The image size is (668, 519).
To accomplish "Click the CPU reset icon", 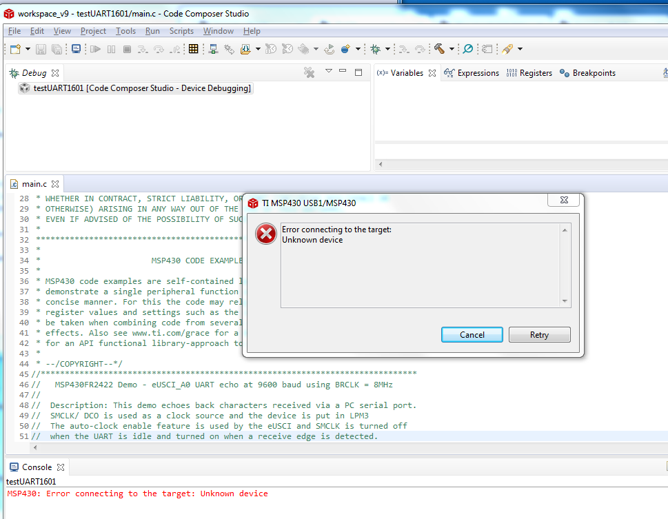I will pyautogui.click(x=271, y=49).
